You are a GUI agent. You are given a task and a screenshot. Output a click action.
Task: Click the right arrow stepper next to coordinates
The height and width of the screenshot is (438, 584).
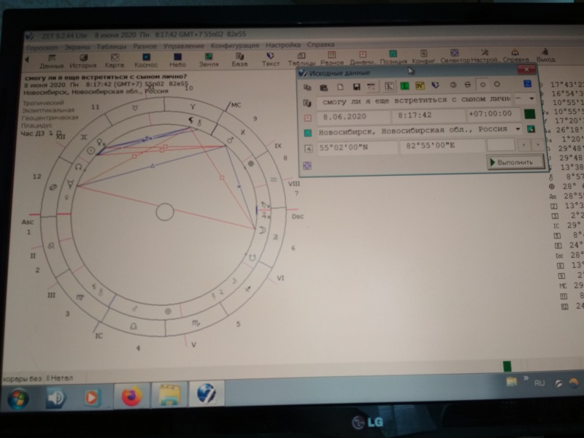537,145
